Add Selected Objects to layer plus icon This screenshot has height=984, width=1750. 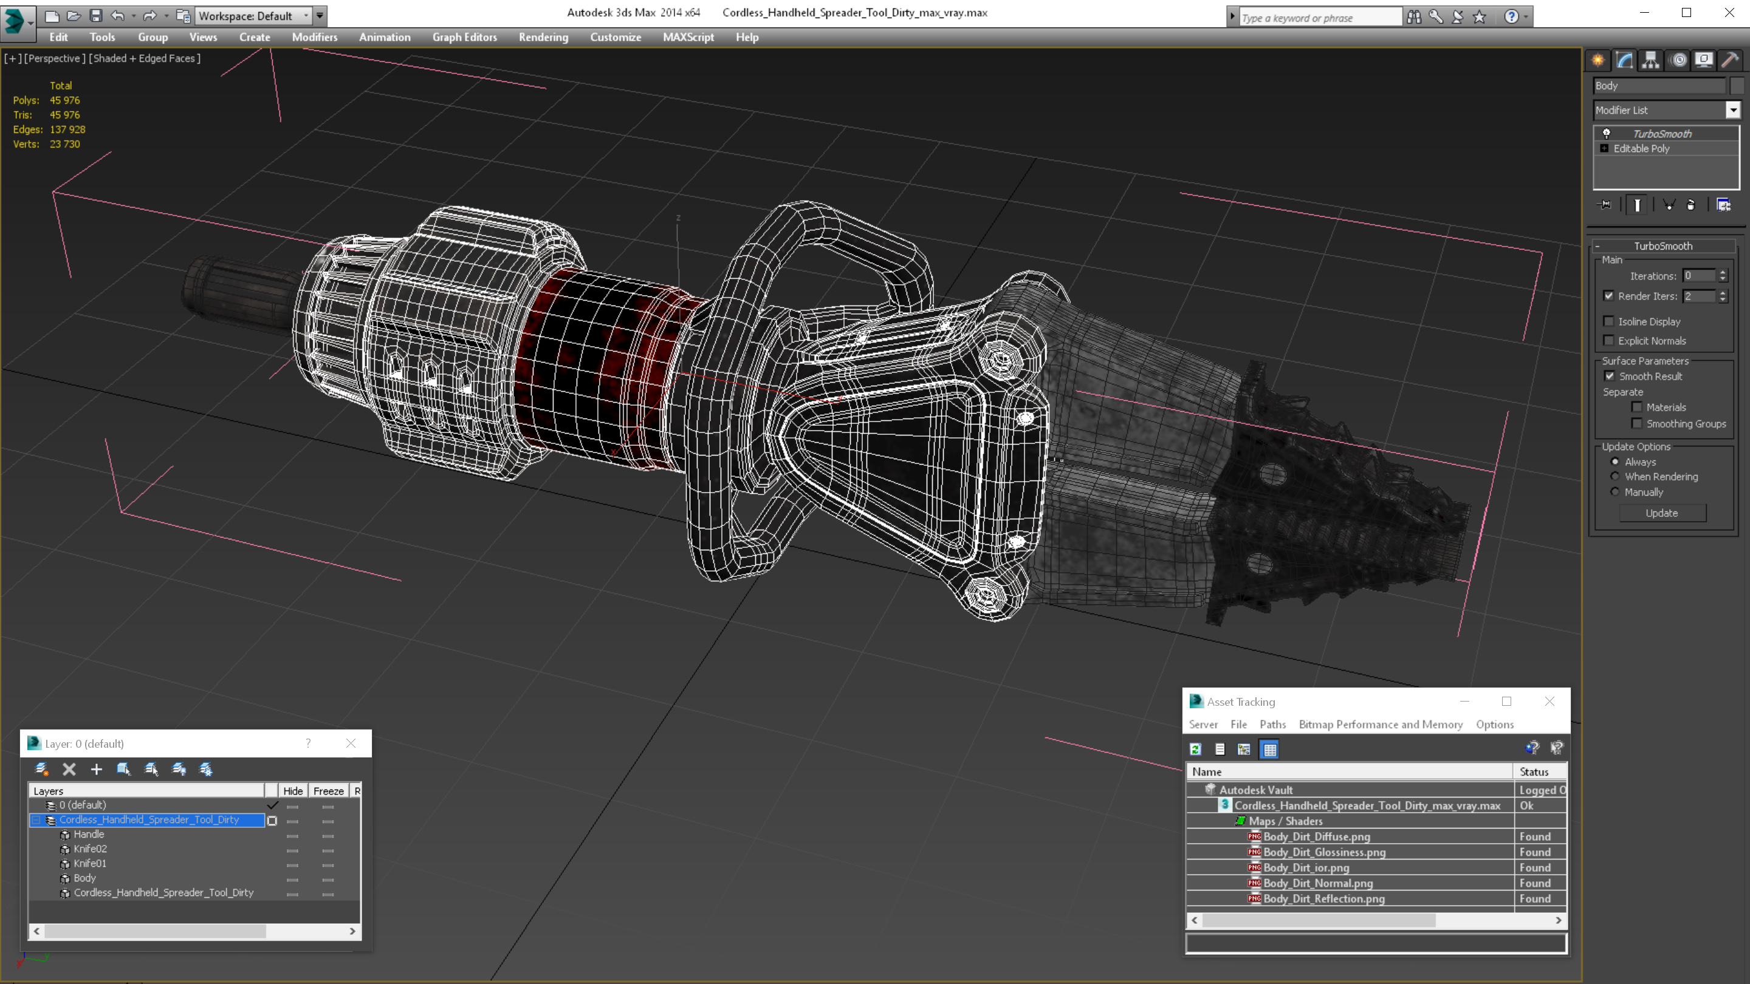(x=97, y=769)
